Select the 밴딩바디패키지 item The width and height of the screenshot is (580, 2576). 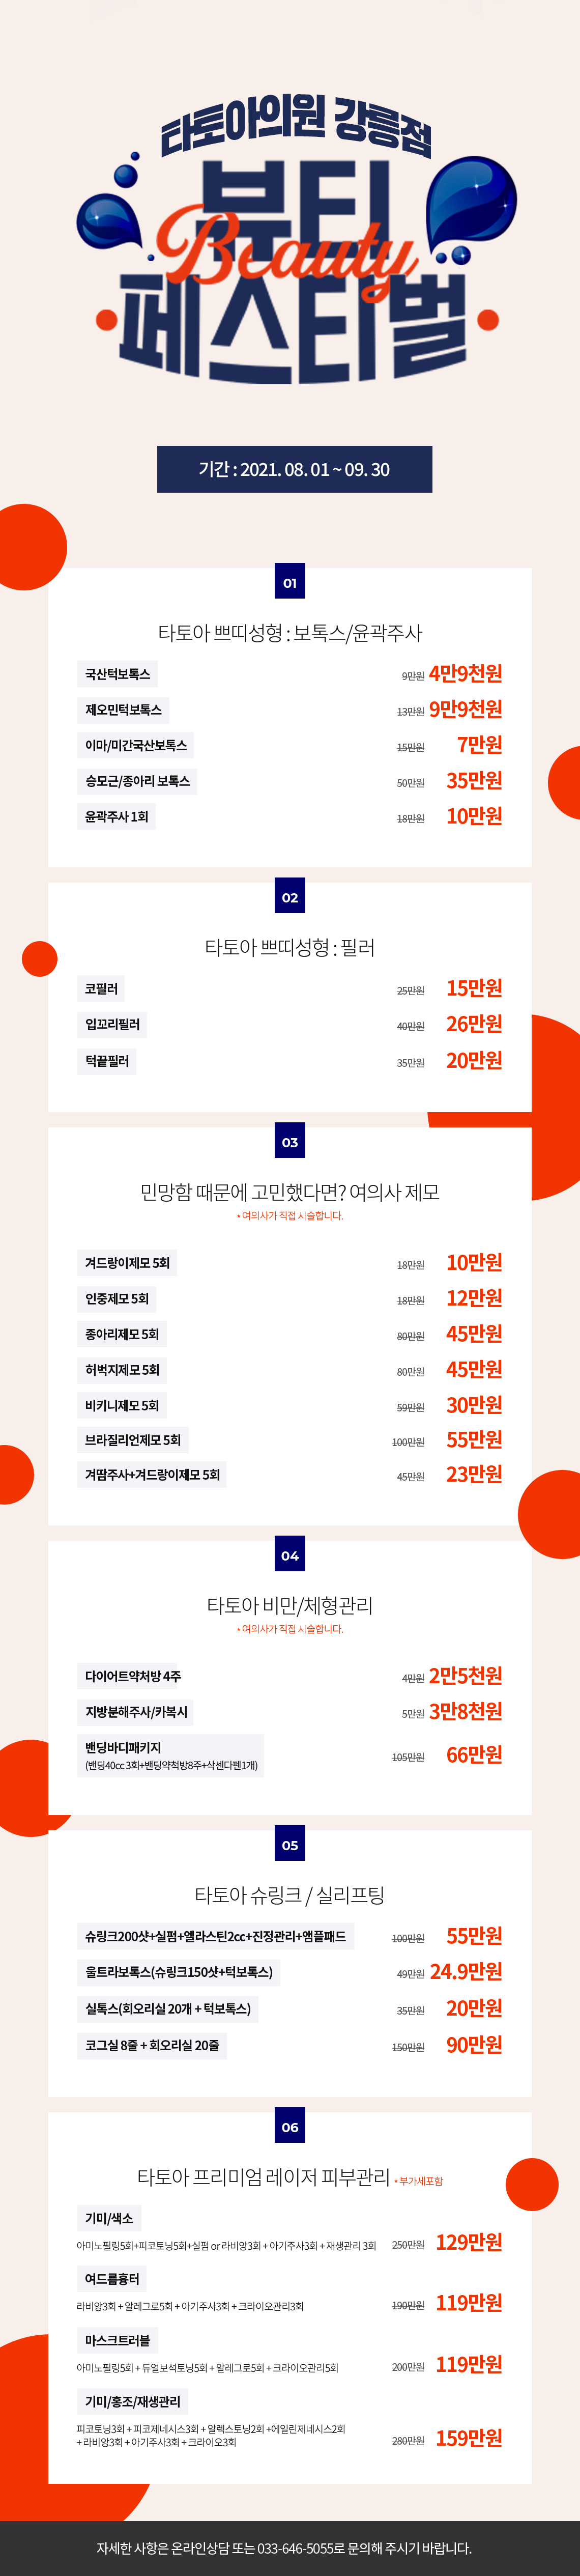(171, 1755)
